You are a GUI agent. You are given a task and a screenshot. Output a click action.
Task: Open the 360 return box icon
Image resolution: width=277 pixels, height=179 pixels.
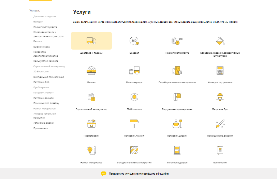click(x=134, y=41)
